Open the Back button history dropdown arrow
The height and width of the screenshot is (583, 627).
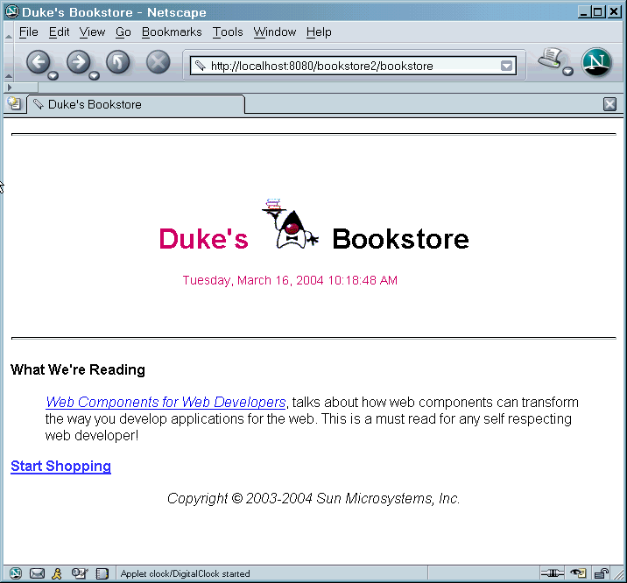point(53,75)
